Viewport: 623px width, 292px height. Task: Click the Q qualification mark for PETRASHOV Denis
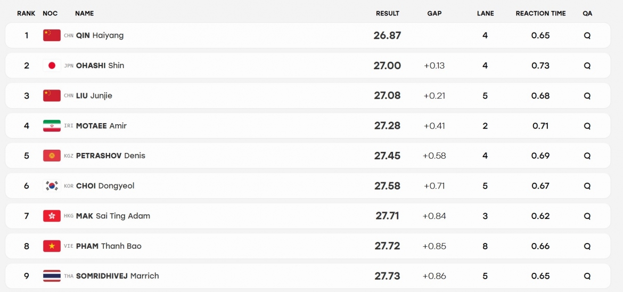tap(587, 156)
